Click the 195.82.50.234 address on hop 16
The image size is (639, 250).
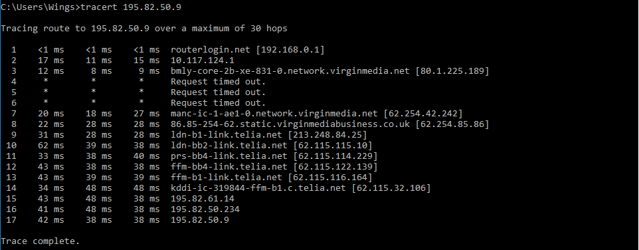click(x=205, y=209)
